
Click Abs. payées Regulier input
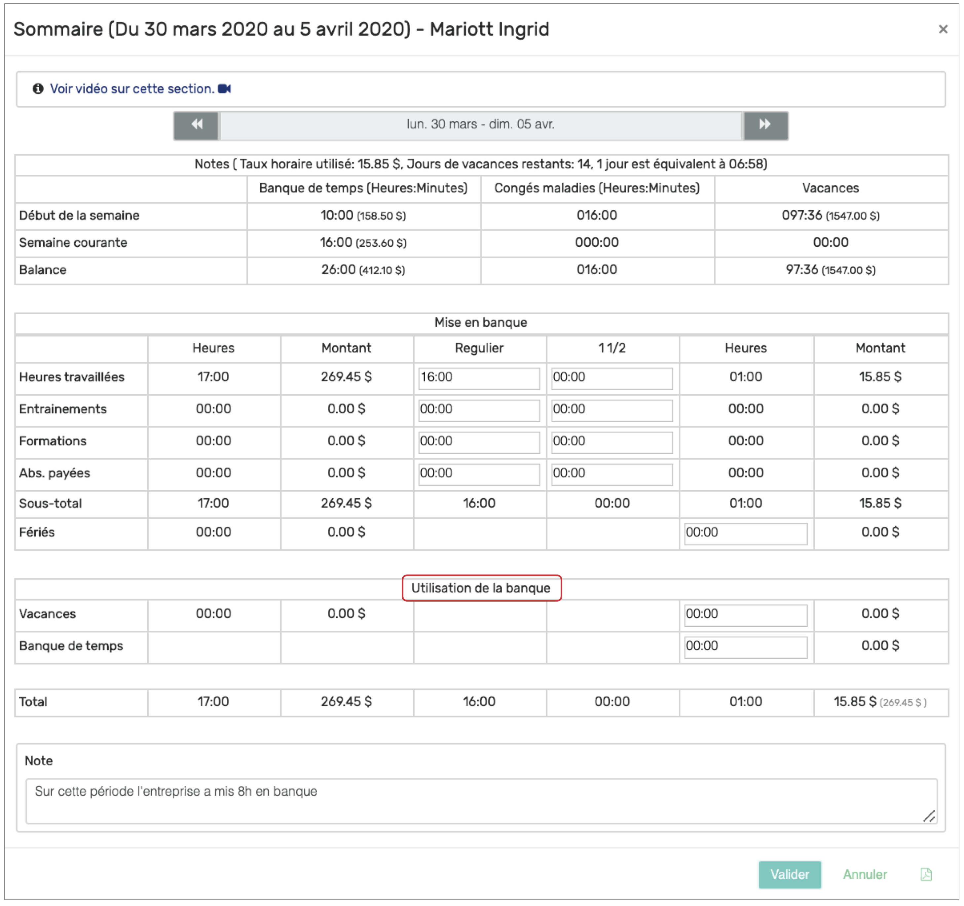click(479, 474)
